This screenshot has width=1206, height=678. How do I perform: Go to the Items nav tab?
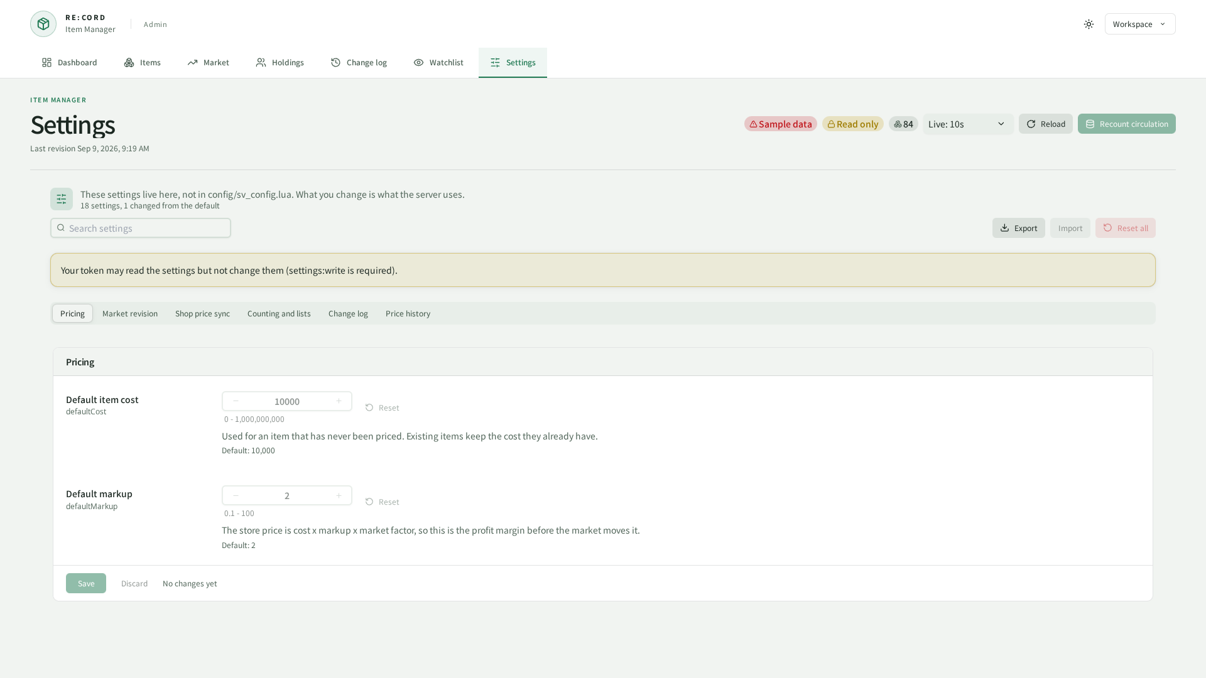[143, 62]
